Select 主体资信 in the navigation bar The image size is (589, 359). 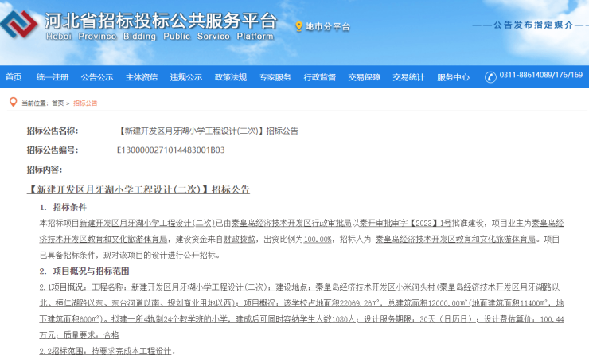141,77
